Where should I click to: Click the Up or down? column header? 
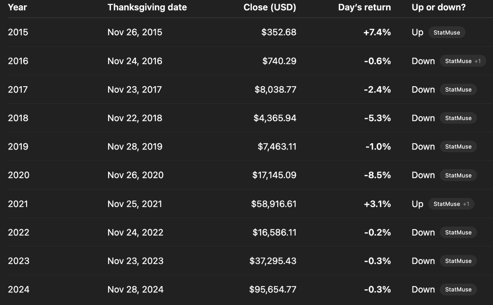pyautogui.click(x=438, y=7)
